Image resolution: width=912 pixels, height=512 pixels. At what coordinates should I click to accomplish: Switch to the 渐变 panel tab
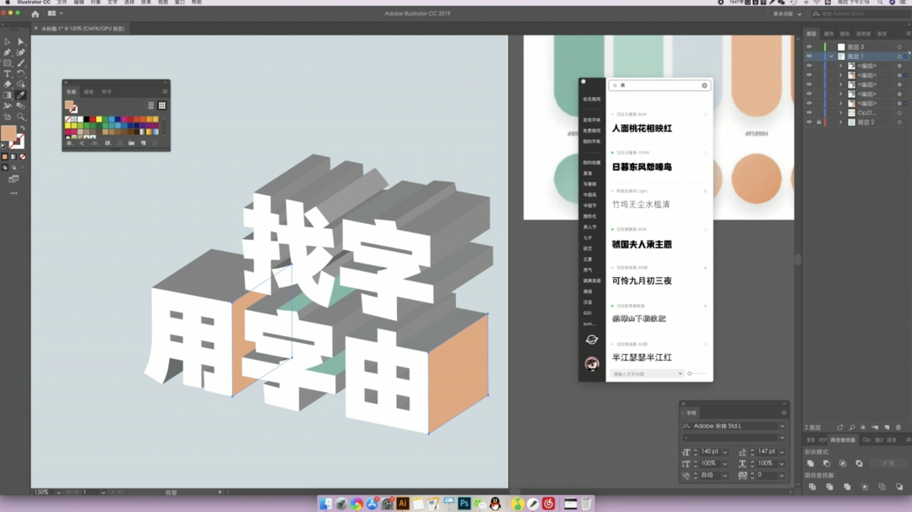pyautogui.click(x=882, y=34)
